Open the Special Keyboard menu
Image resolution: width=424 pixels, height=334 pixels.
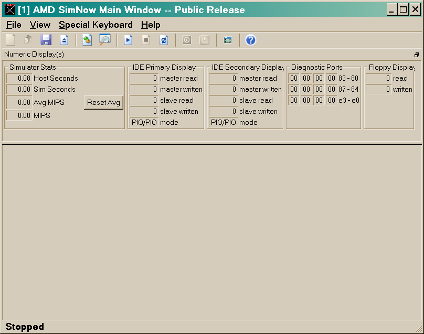pyautogui.click(x=96, y=25)
